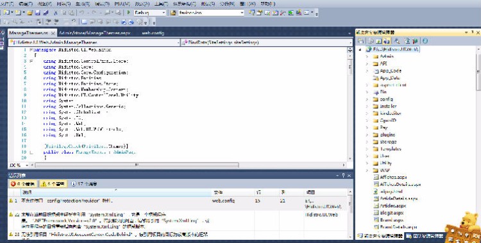Screen dimensions: 481x243
Task: Click the Copy icon in the toolbar
Action: point(63,13)
